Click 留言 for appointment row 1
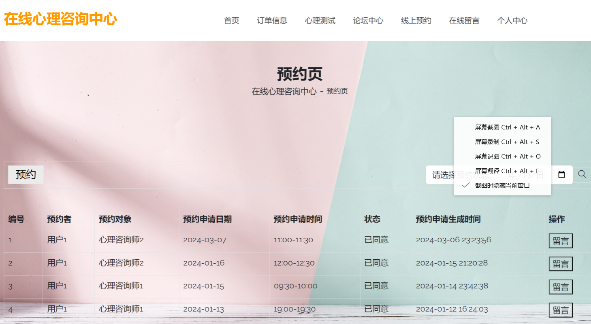The height and width of the screenshot is (324, 591). 561,240
